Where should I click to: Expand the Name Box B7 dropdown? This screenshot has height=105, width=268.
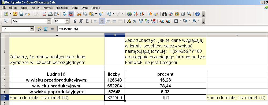pos(32,29)
